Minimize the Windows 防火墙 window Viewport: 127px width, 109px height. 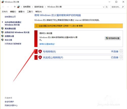coord(109,2)
